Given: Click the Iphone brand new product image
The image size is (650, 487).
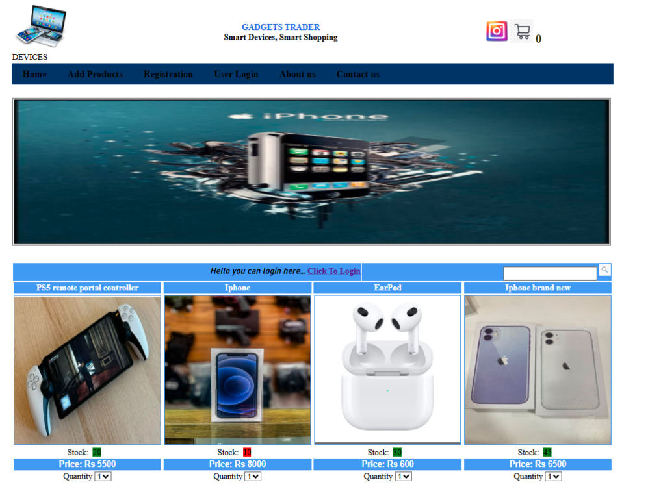Looking at the screenshot, I should [x=538, y=370].
